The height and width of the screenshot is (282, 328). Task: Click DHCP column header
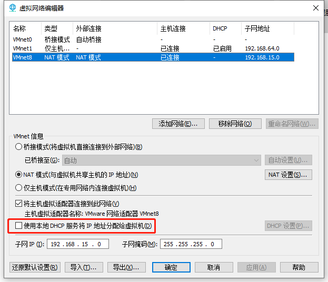tap(226, 28)
